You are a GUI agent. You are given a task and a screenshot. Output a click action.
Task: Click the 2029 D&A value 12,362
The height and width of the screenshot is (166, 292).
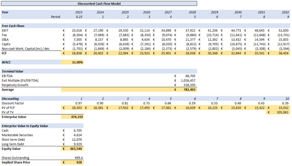point(213,40)
